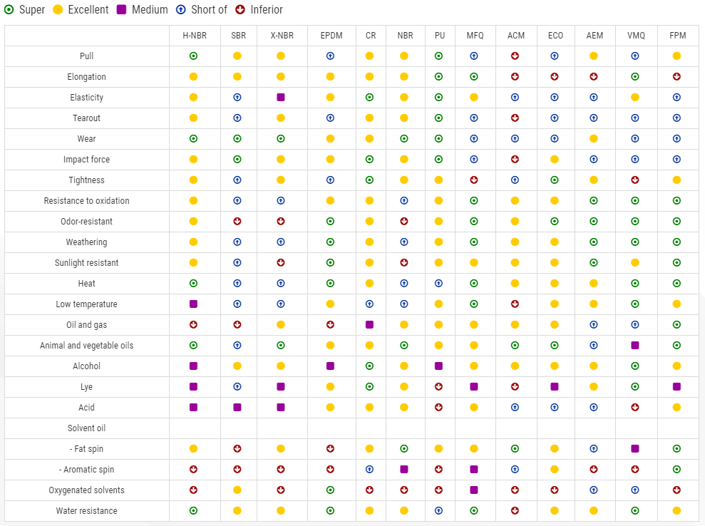Click the Animal and vegetable oils row label
The width and height of the screenshot is (705, 526).
(x=86, y=346)
